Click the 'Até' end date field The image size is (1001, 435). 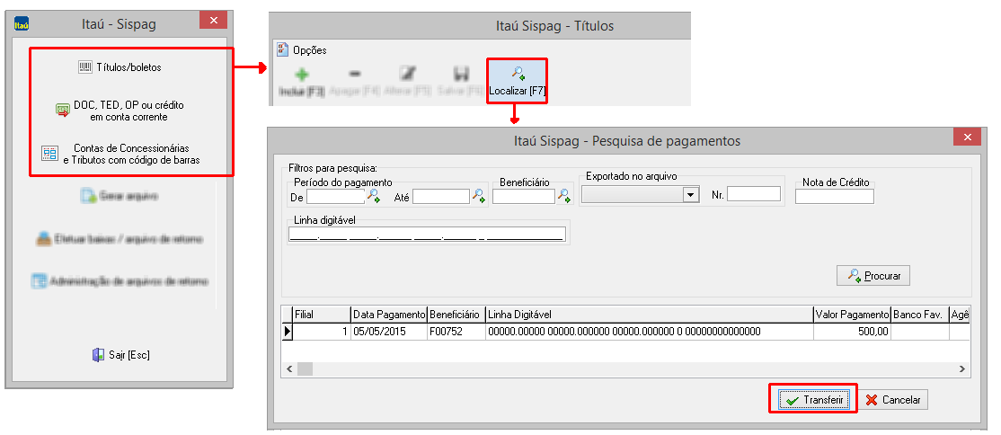(x=441, y=198)
